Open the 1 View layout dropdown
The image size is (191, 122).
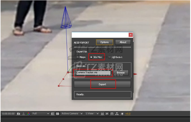92,114
